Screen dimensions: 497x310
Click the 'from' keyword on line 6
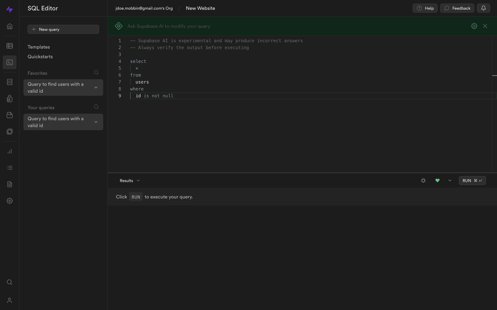135,75
